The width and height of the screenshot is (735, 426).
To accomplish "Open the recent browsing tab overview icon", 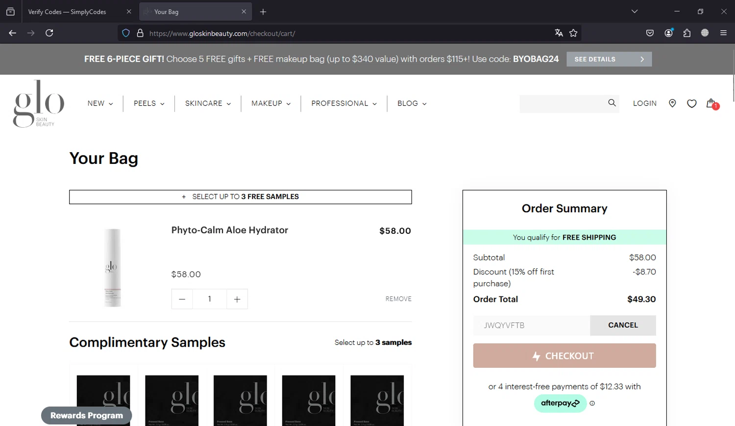I will [x=10, y=12].
